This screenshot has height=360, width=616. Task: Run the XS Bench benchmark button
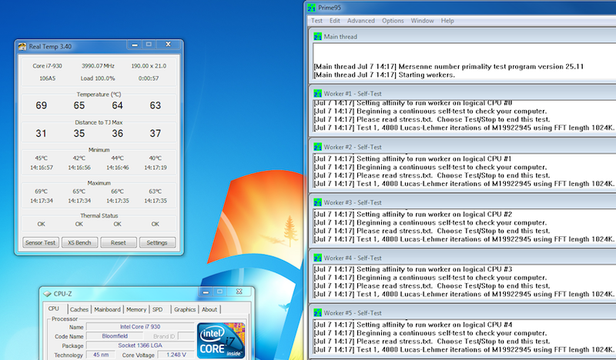[x=79, y=242]
